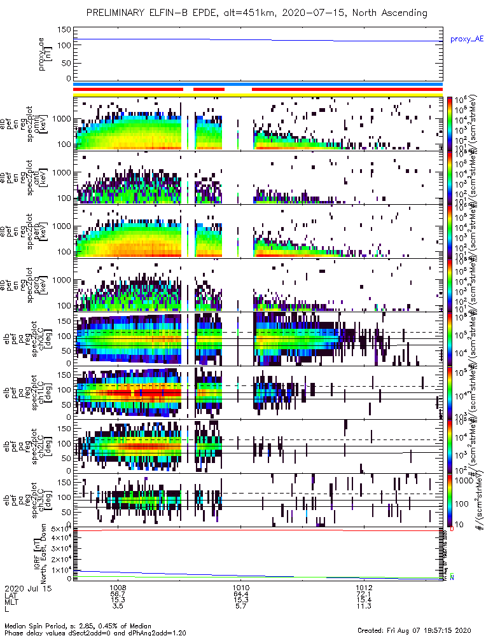The height and width of the screenshot is (636, 493).
Task: Click the L-shell value '5.7'
Action: pos(241,606)
